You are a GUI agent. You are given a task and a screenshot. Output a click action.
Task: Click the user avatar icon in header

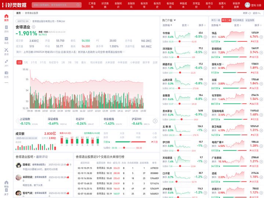click(247, 5)
